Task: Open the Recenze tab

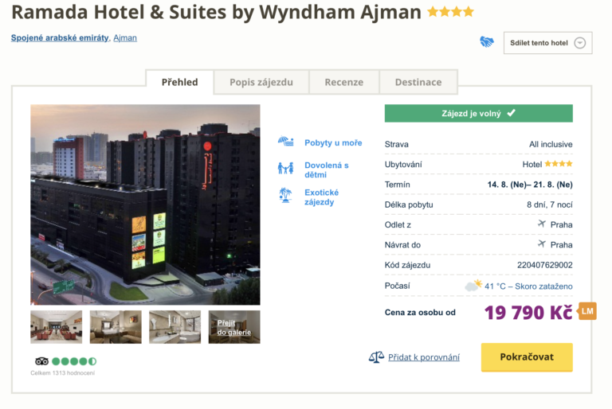Action: 343,82
